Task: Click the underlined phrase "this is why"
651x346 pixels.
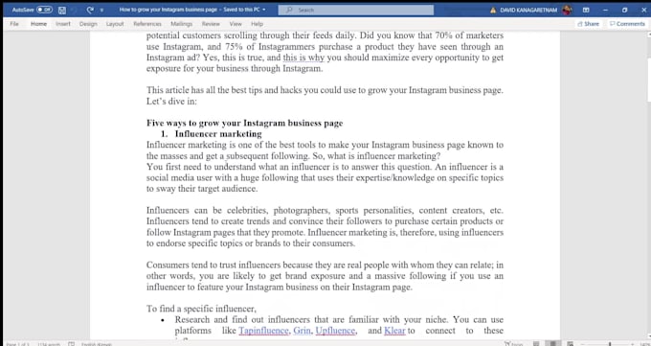Action: pos(303,58)
